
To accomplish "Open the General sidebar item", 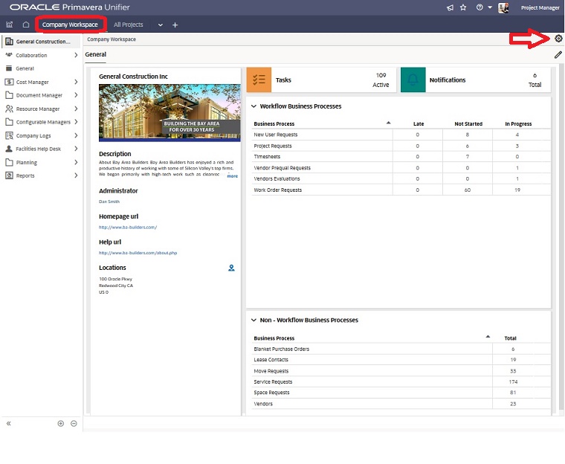I will click(25, 68).
